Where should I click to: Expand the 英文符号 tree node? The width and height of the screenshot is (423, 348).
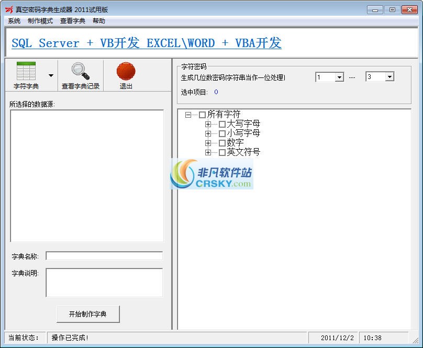[x=208, y=152]
